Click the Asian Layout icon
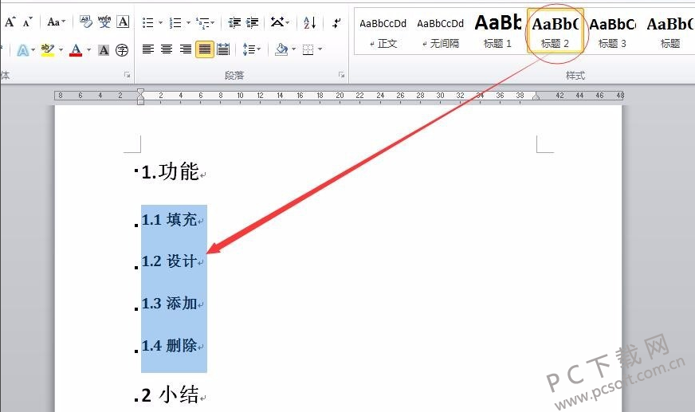Screen dimensions: 695x412 [x=278, y=22]
